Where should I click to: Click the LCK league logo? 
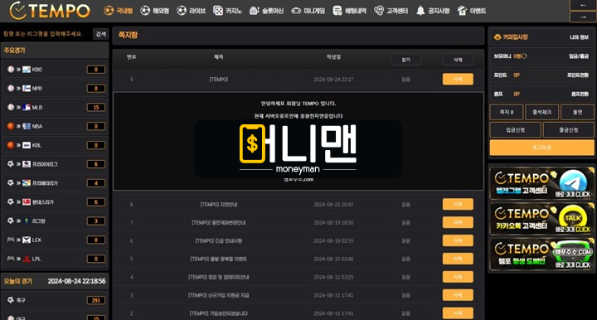pyautogui.click(x=27, y=240)
